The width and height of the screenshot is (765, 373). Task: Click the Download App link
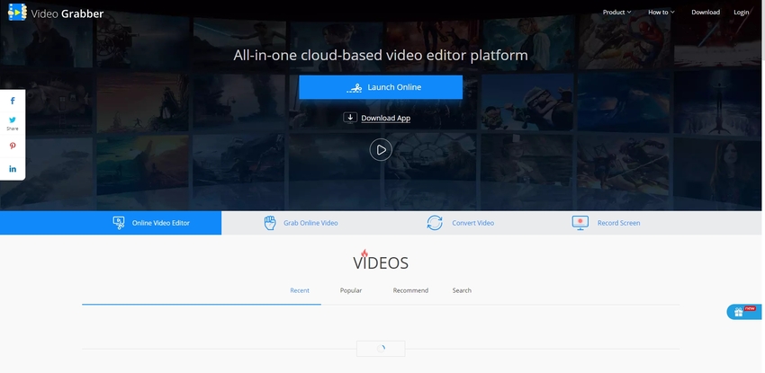[x=385, y=118]
